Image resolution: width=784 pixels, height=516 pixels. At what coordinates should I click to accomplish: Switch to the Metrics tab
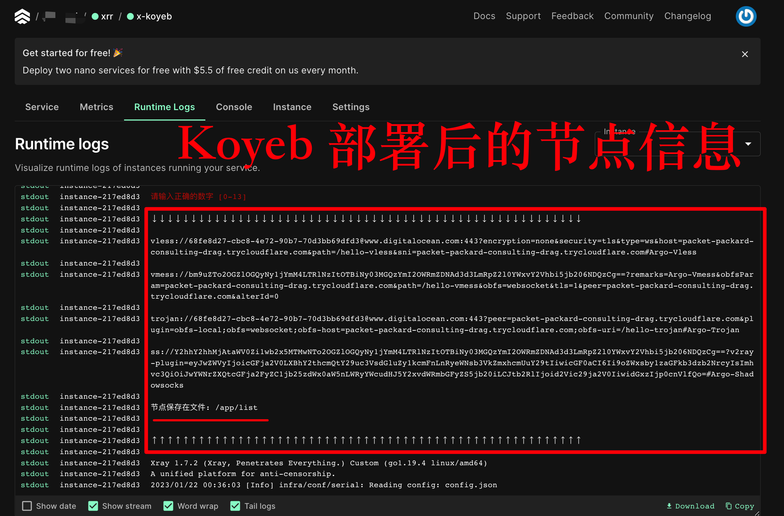click(x=96, y=107)
